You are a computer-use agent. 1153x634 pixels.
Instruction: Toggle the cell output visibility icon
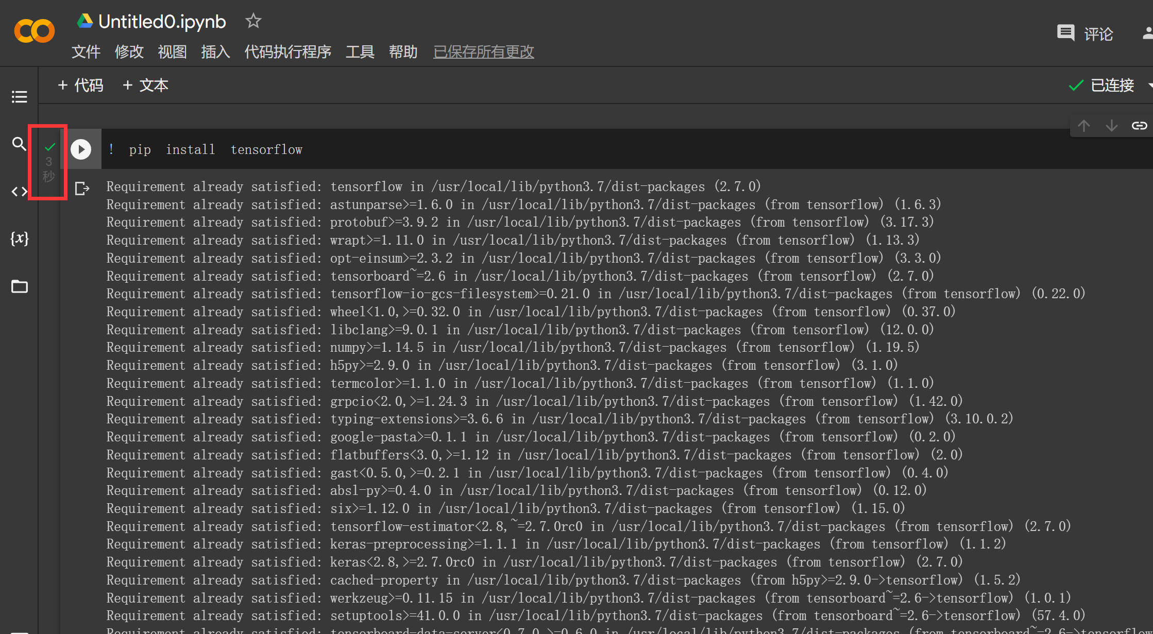coord(82,189)
